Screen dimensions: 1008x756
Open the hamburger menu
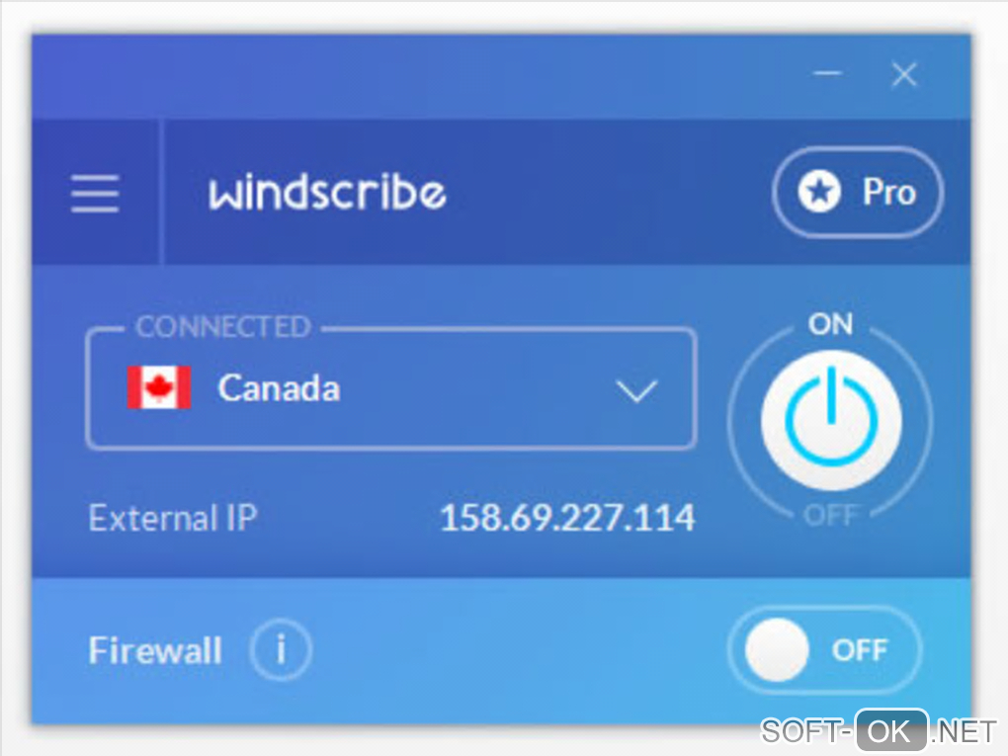click(x=95, y=193)
